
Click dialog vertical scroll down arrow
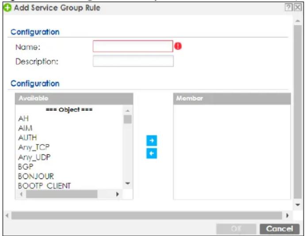[x=297, y=205]
